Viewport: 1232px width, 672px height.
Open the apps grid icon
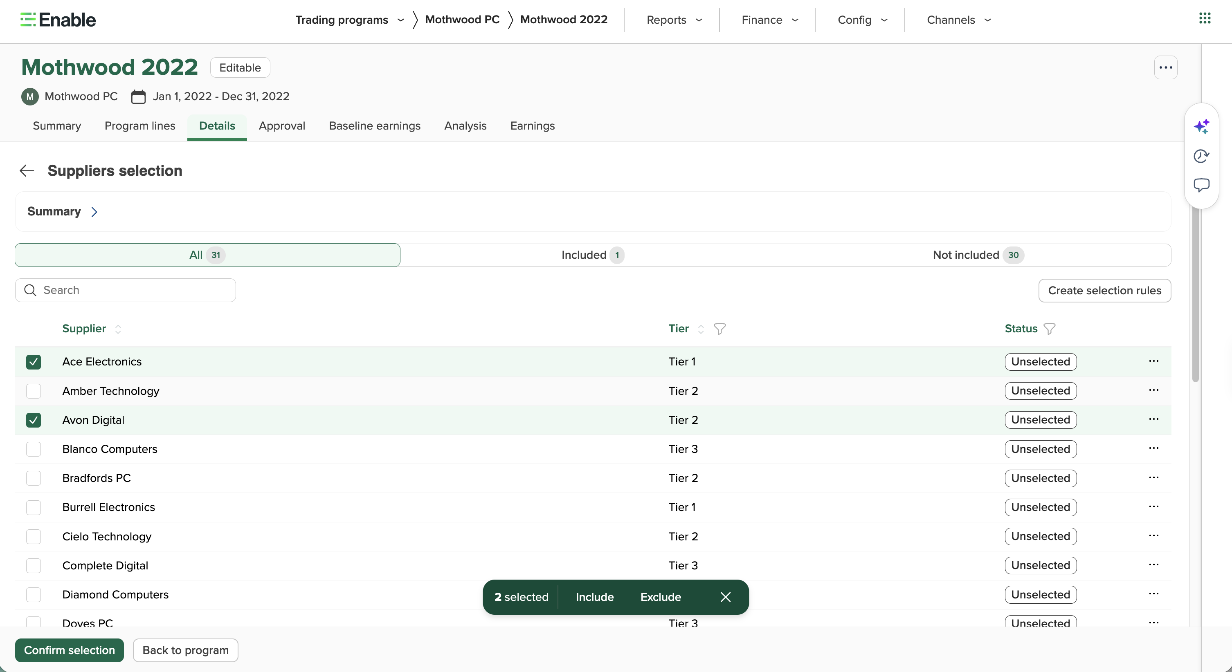click(1205, 19)
